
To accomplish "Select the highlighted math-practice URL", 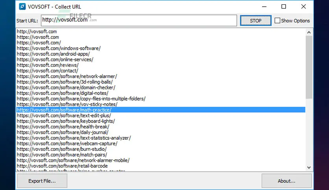I will [64, 110].
